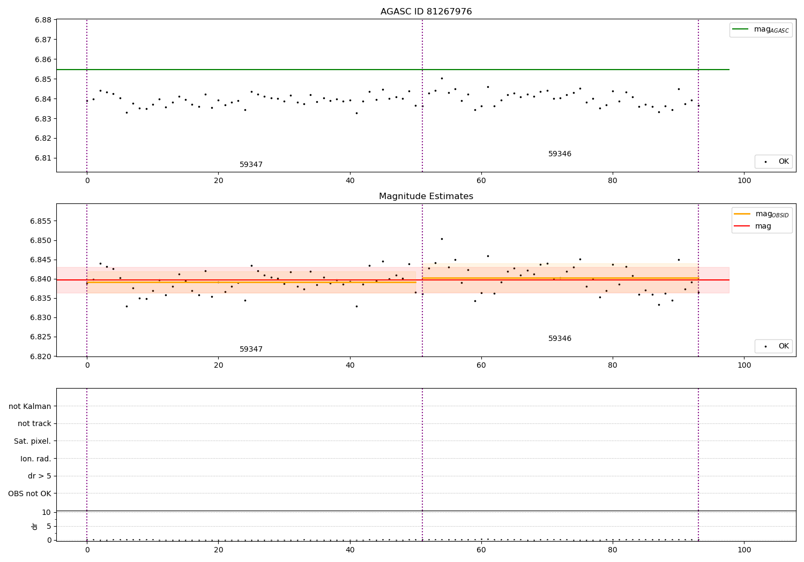The width and height of the screenshot is (804, 562).
Task: Click the 59346 label in the Magnitude Estimates plot
Action: (x=560, y=339)
